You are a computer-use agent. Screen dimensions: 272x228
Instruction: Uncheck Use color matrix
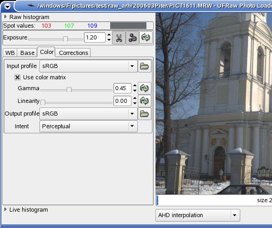pyautogui.click(x=17, y=78)
